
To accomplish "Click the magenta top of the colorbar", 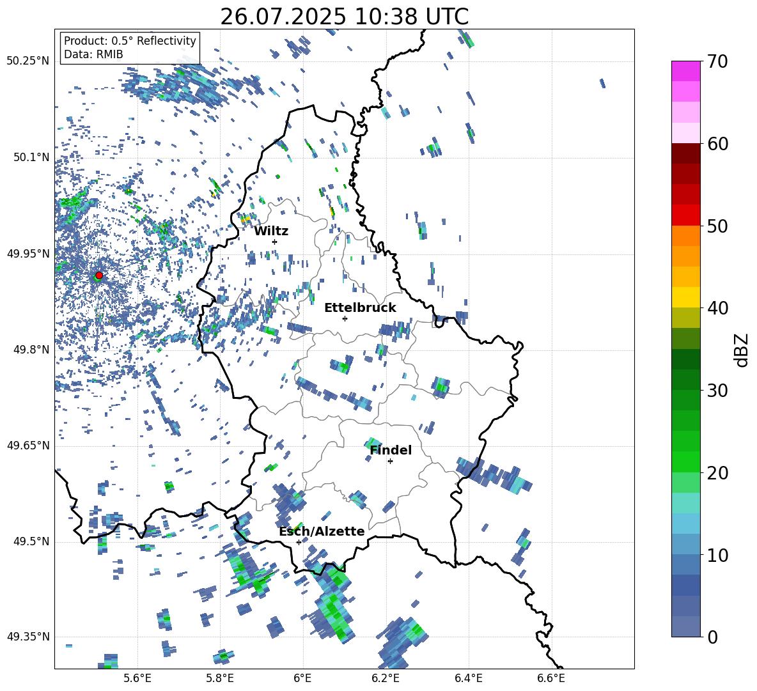I will pos(685,71).
